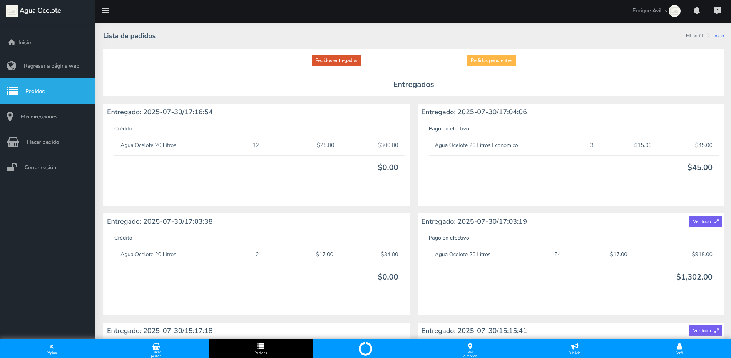The height and width of the screenshot is (358, 731).
Task: Click Hacer pedido basket icon in sidebar
Action: point(13,142)
